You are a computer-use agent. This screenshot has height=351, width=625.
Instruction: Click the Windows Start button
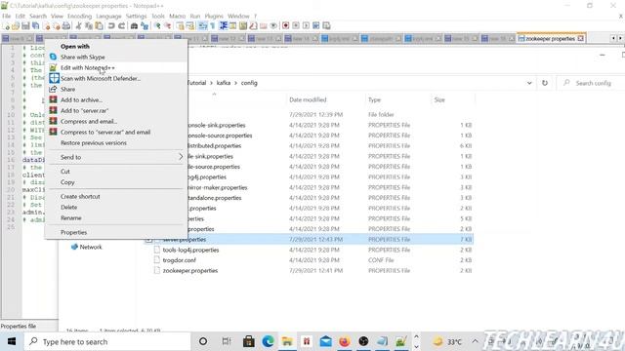12,341
